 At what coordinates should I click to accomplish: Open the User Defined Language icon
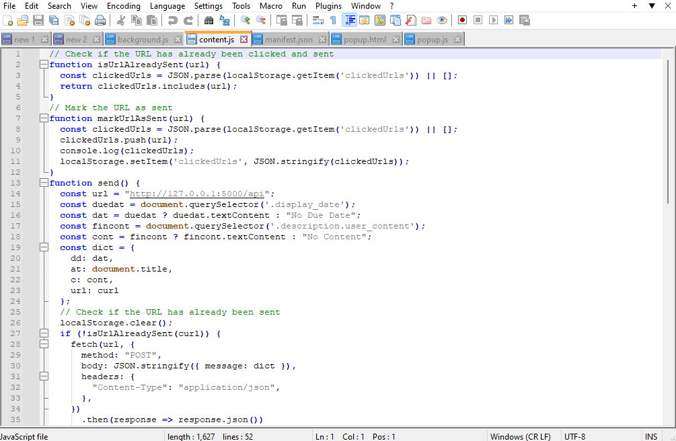pyautogui.click(x=365, y=20)
